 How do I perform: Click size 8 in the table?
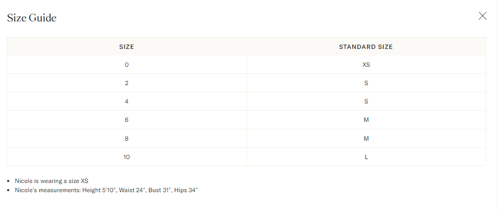(127, 139)
